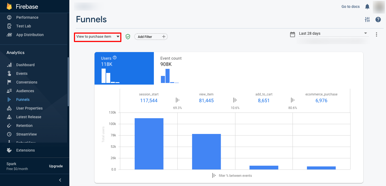
Task: Click the view_item count 81,445
Action: [206, 101]
